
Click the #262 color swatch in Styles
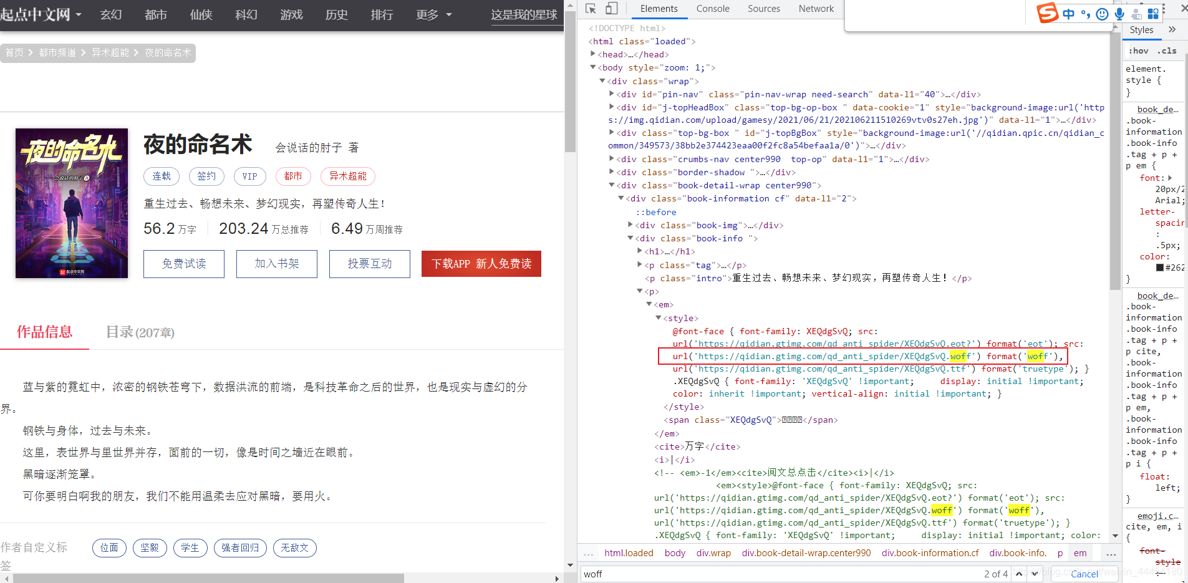pyautogui.click(x=1160, y=267)
